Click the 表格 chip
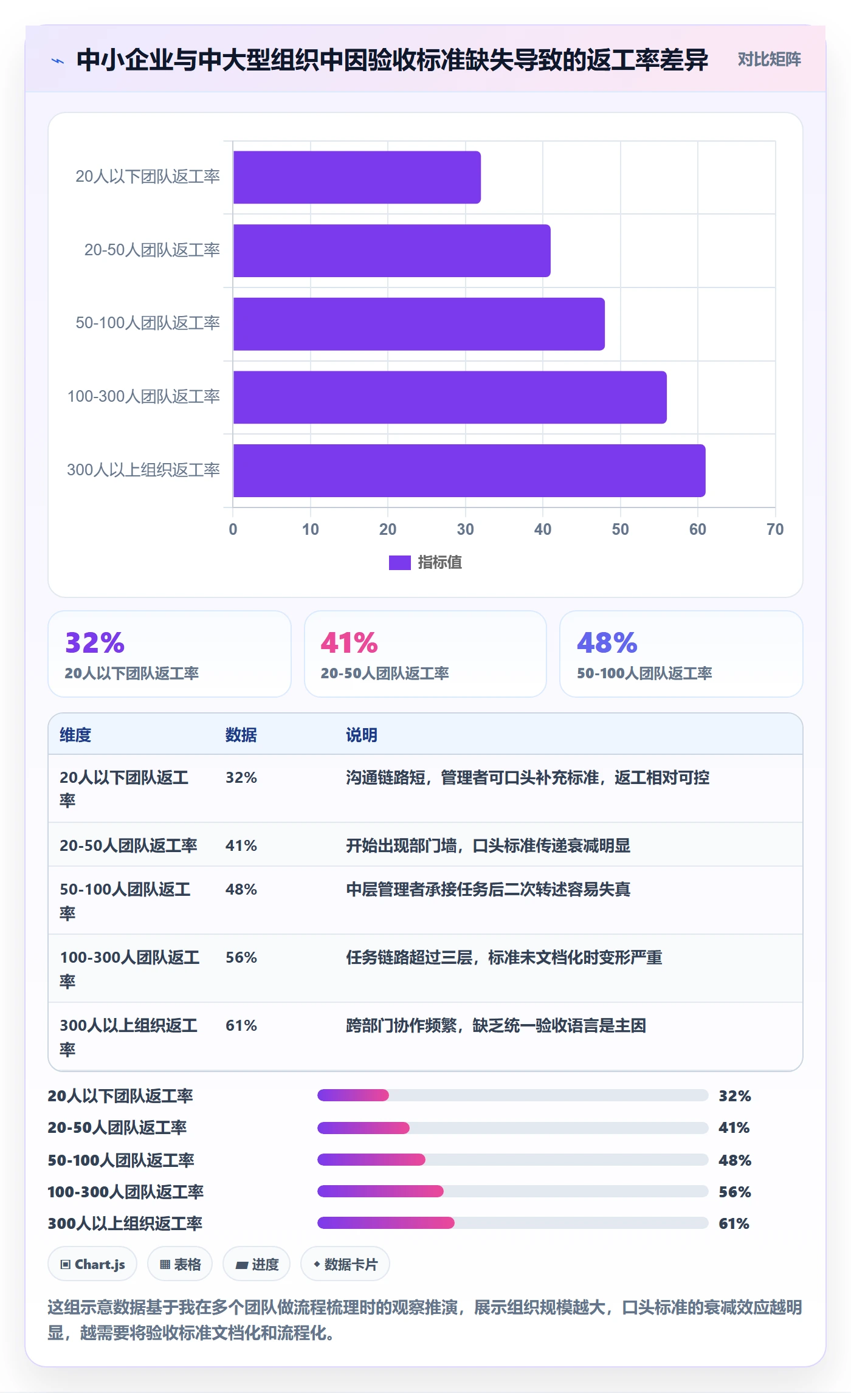851x1393 pixels. coord(180,1264)
